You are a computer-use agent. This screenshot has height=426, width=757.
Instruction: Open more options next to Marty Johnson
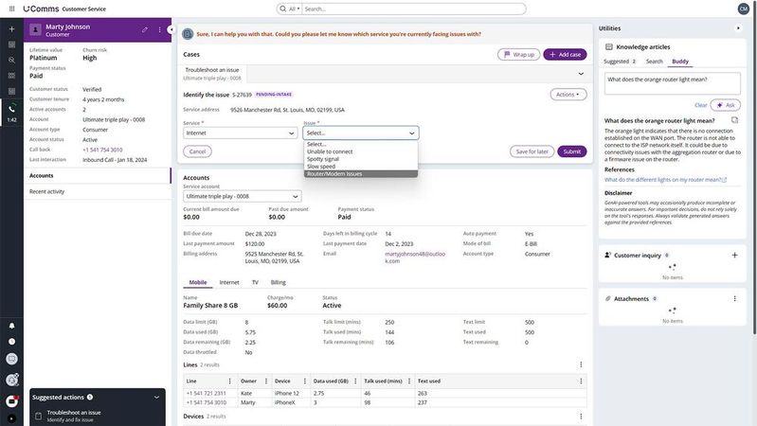(x=159, y=30)
